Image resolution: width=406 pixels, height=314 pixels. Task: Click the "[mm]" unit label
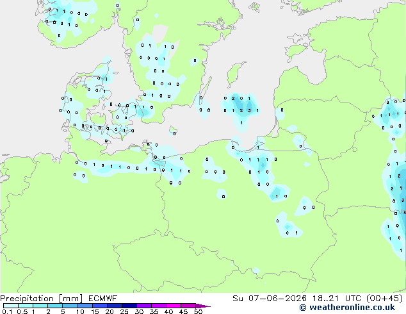[x=71, y=299]
